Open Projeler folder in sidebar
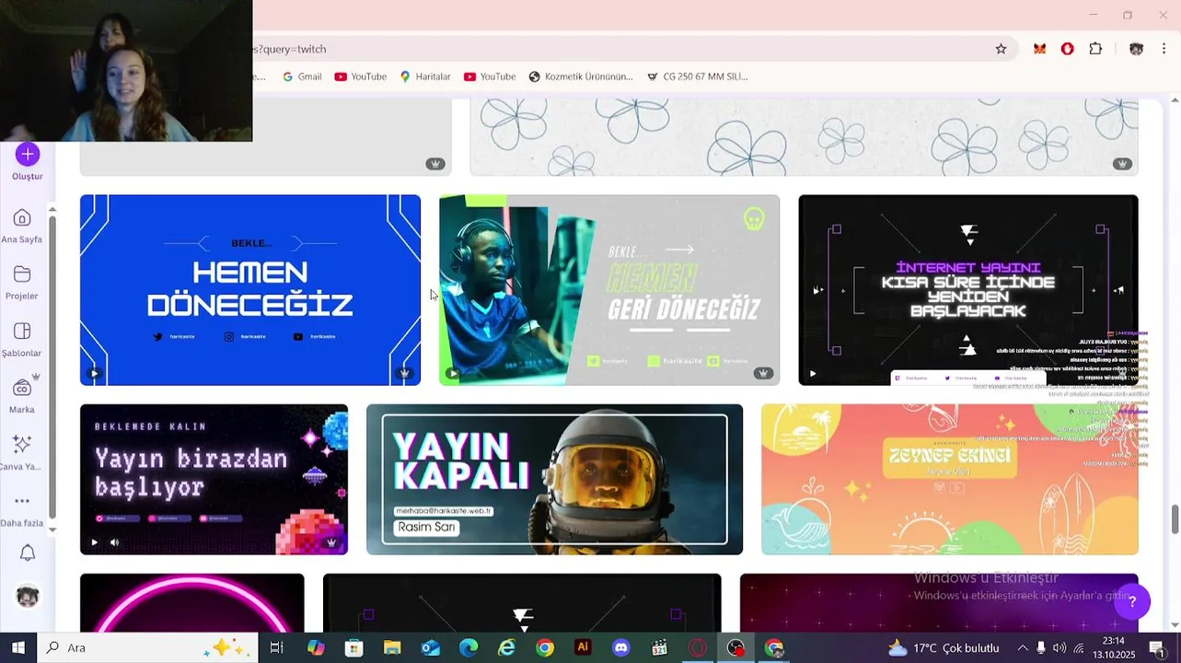The image size is (1181, 663). pyautogui.click(x=22, y=283)
